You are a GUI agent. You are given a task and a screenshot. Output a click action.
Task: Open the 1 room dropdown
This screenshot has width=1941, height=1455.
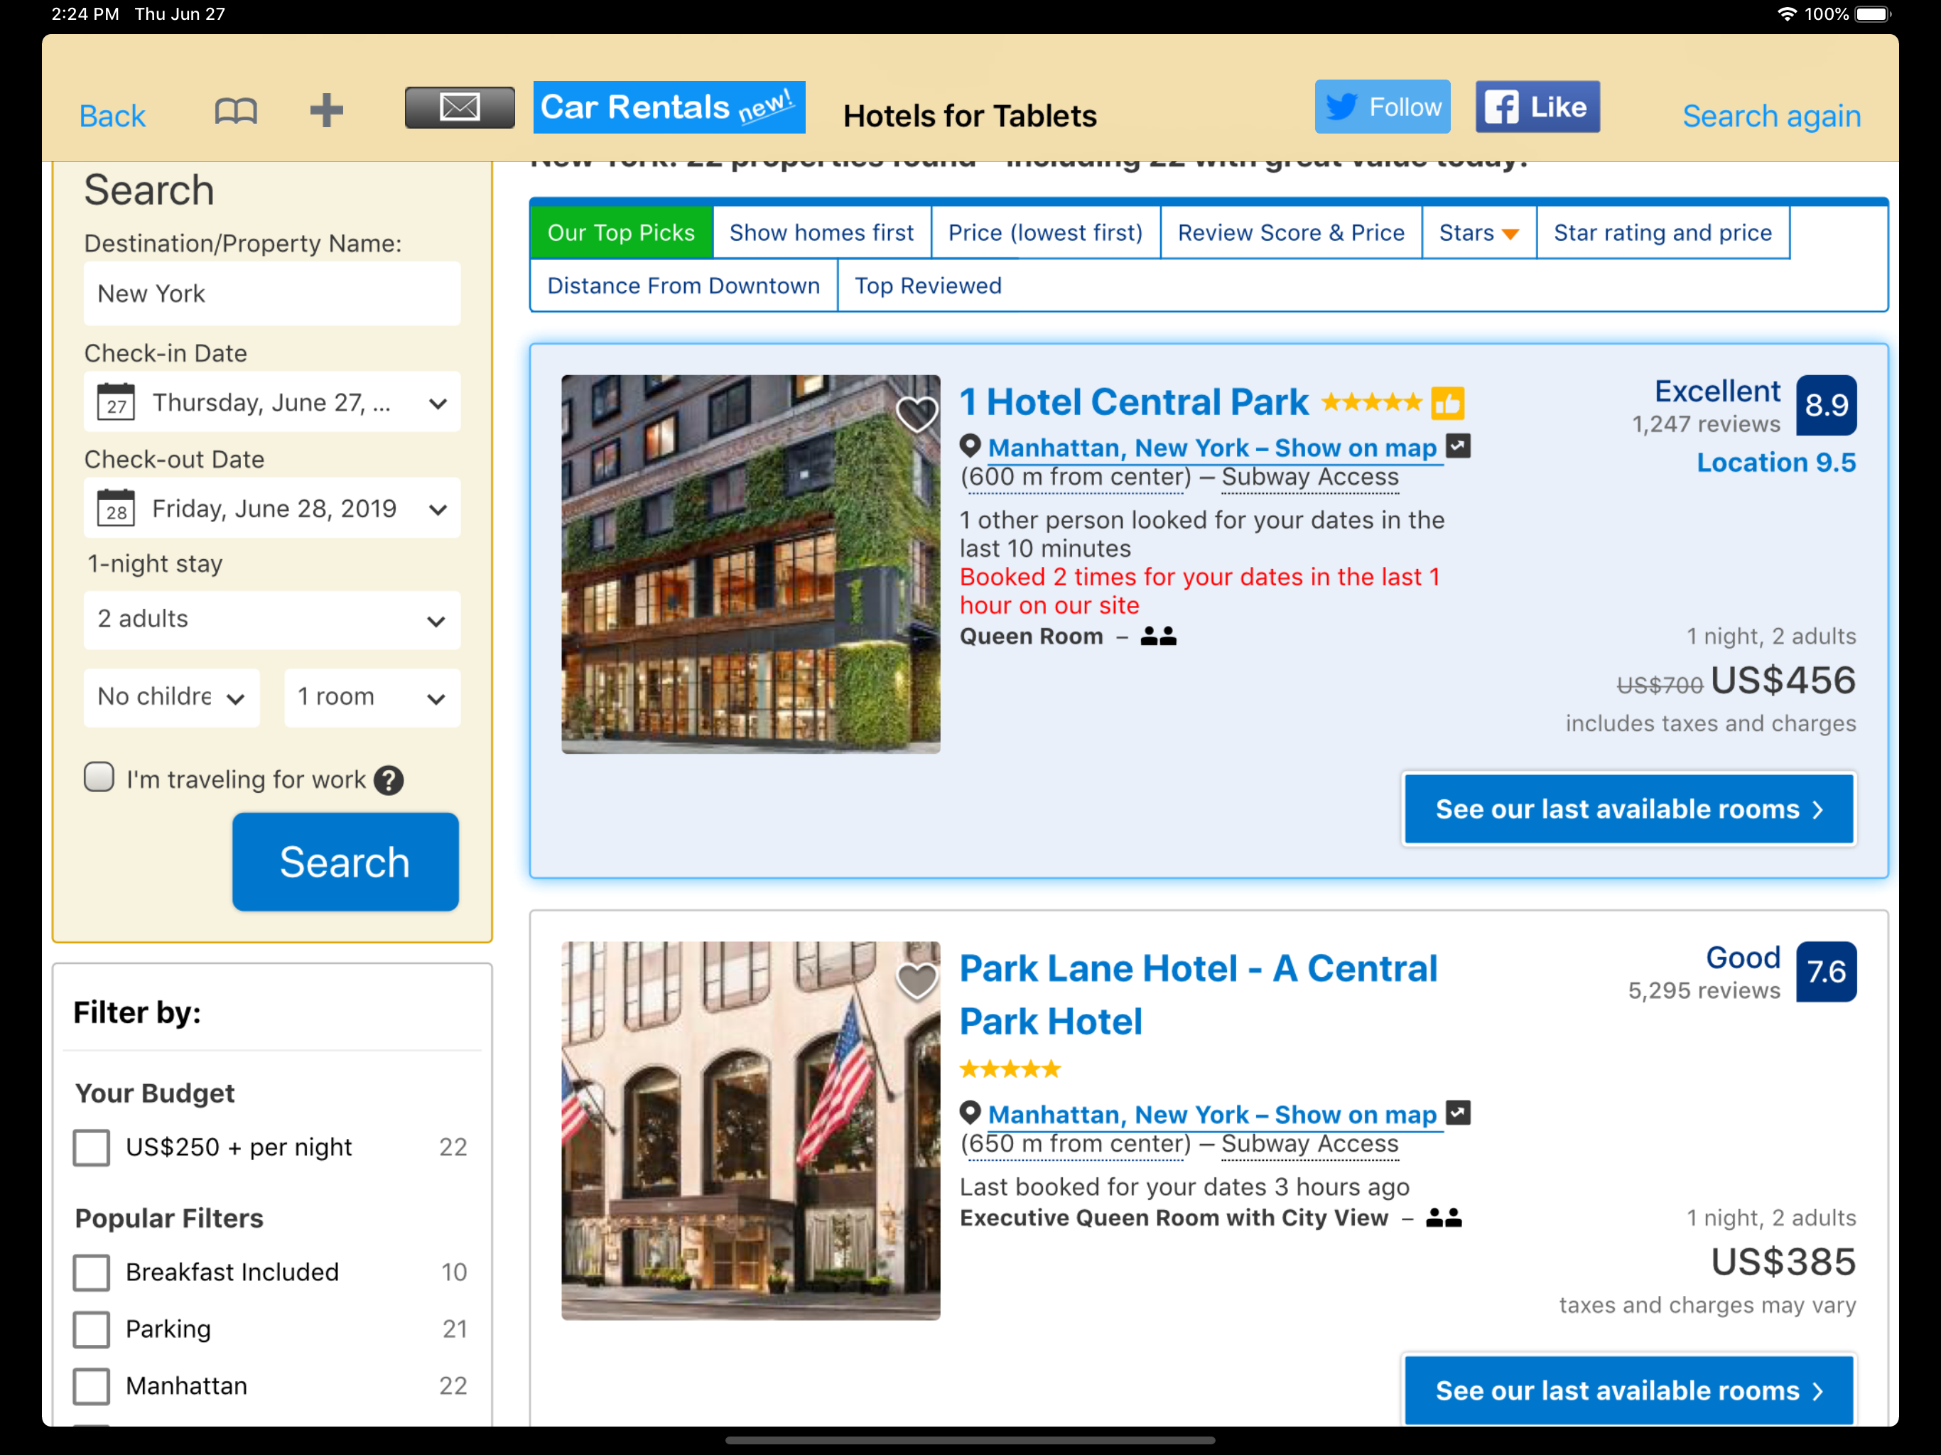click(372, 697)
